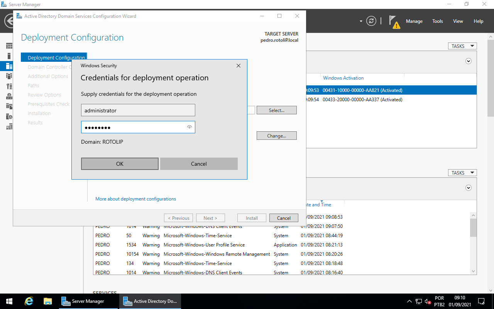
Task: Open File Explorer from the taskbar
Action: 47,301
